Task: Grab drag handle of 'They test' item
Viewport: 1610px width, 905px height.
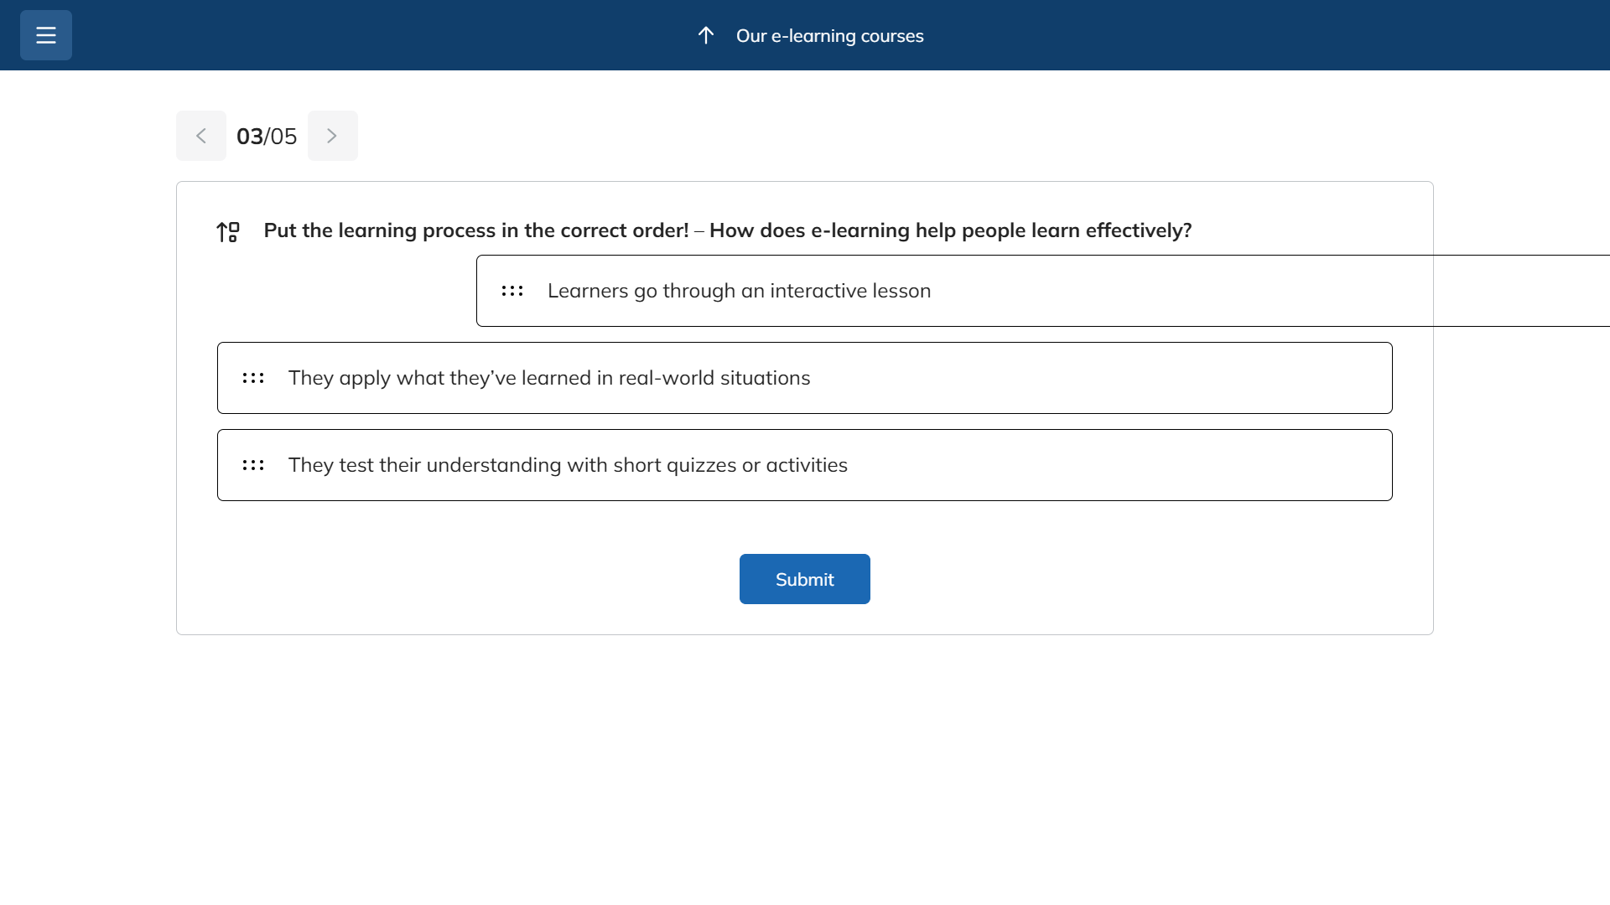Action: [253, 465]
